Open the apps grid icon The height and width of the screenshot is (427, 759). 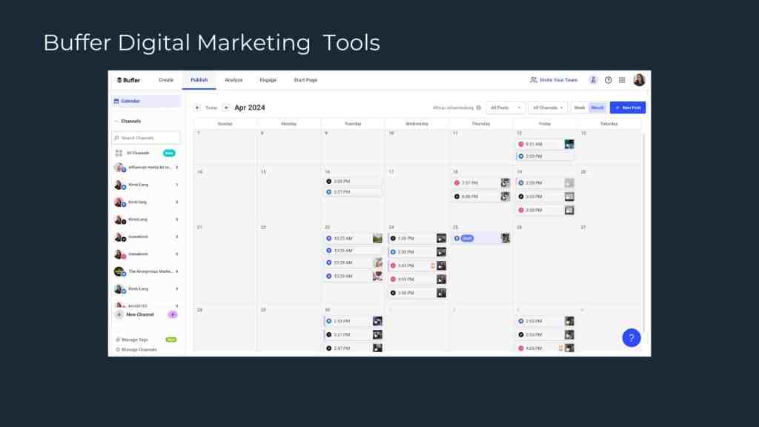tap(622, 80)
